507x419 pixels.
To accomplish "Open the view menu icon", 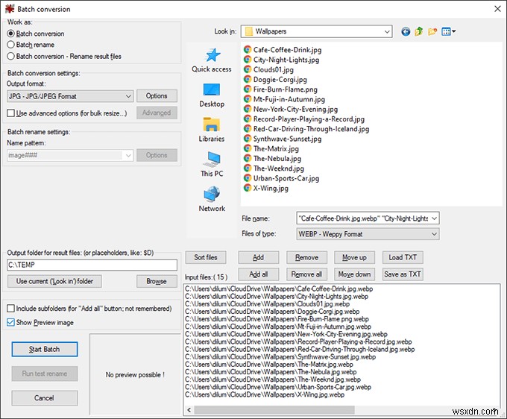I will [x=449, y=31].
